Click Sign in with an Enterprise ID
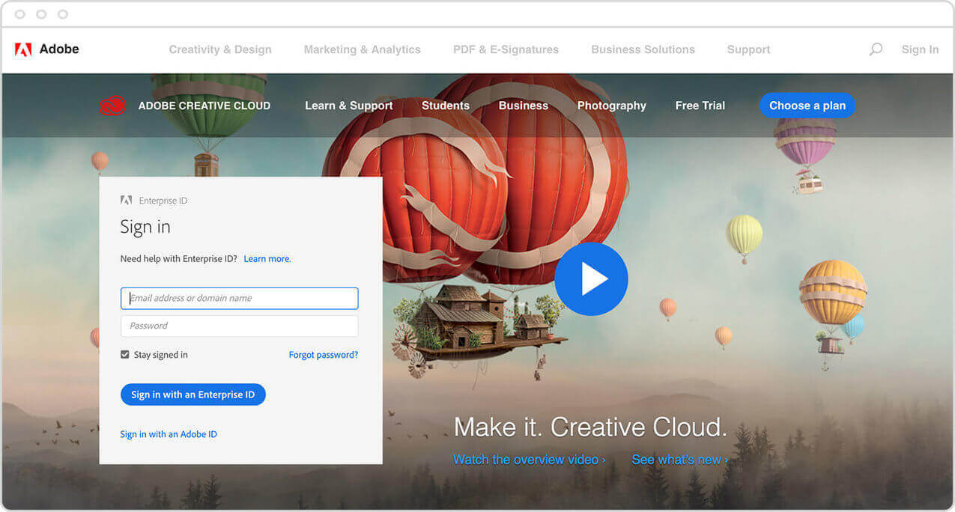Screen dimensions: 955x512 [x=193, y=394]
